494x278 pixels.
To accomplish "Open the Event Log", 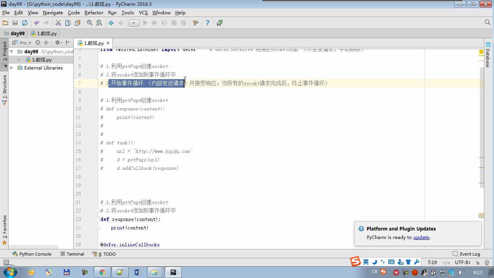I will 466,254.
